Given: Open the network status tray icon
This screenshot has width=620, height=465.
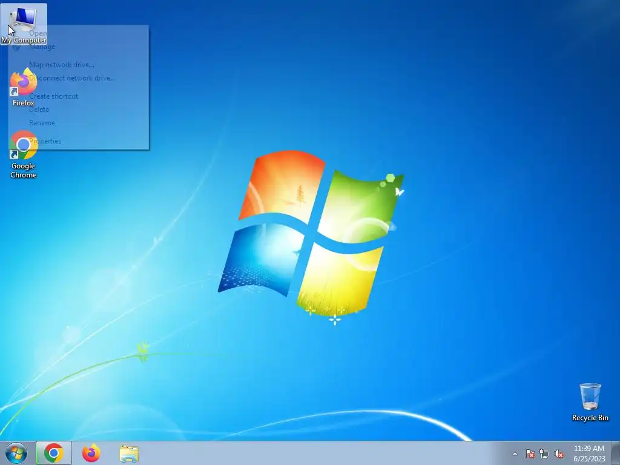Looking at the screenshot, I should coord(544,453).
